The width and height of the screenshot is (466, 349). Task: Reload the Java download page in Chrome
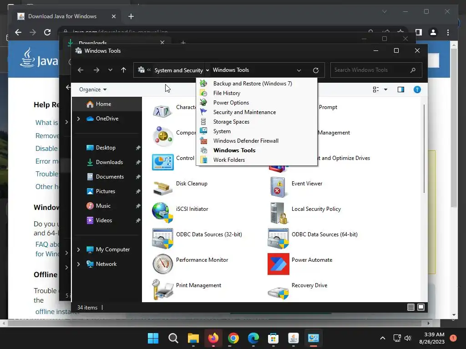[x=47, y=32]
